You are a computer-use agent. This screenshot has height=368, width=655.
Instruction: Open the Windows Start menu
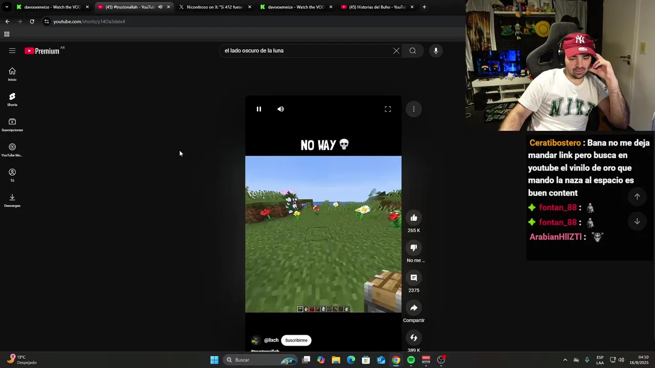[x=214, y=360]
